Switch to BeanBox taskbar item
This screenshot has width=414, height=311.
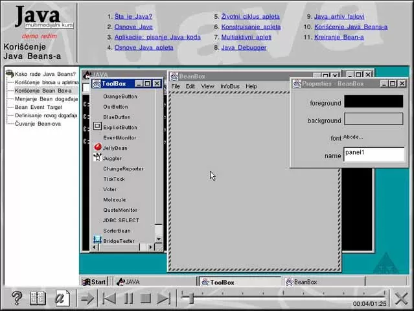pos(324,282)
